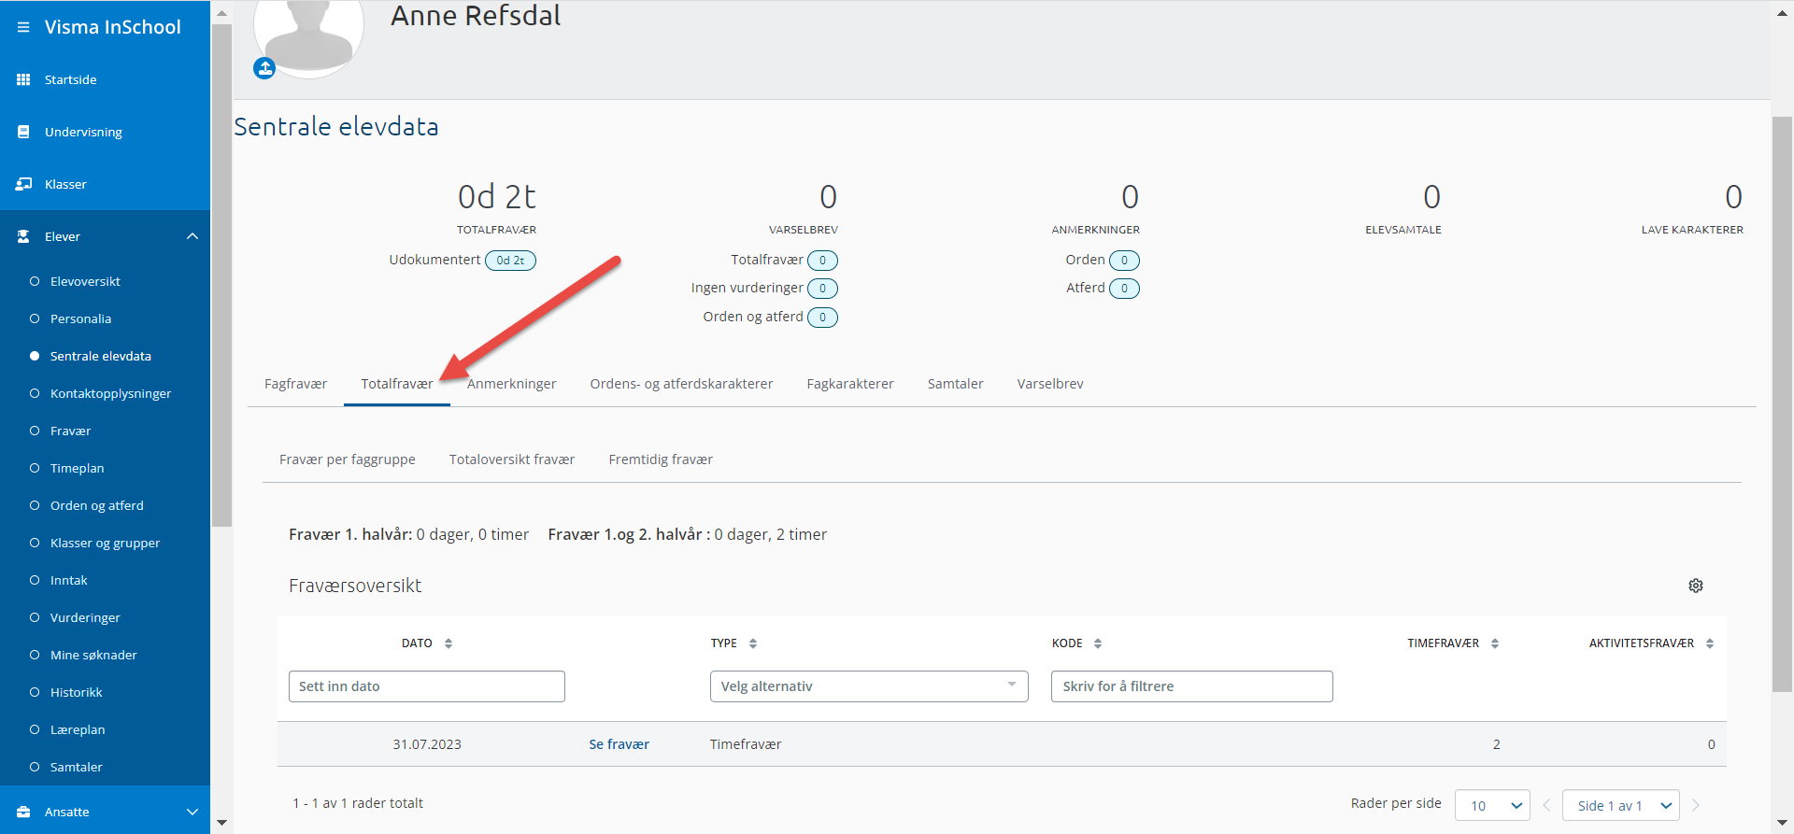Click Orden og atferd count badge
This screenshot has width=1794, height=834.
(822, 318)
